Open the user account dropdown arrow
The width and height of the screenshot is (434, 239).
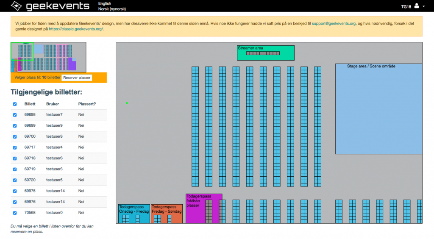423,6
